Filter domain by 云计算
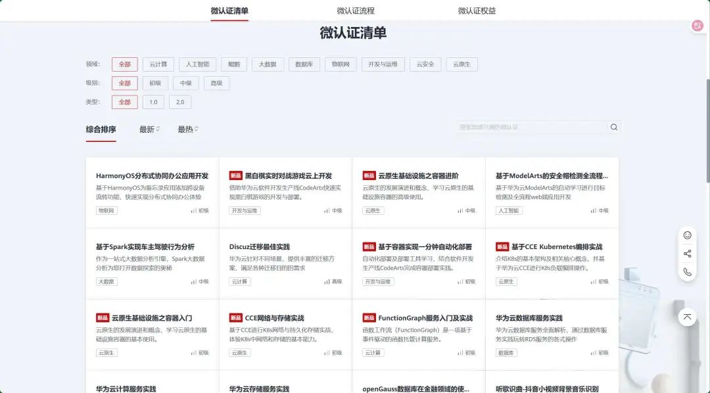The height and width of the screenshot is (393, 710). coord(158,64)
